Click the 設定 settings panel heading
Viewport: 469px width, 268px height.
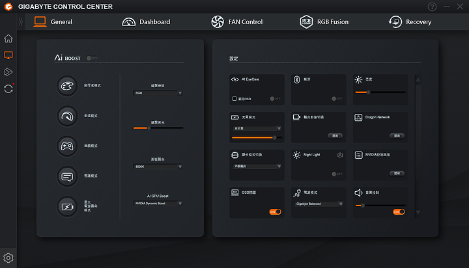[234, 59]
